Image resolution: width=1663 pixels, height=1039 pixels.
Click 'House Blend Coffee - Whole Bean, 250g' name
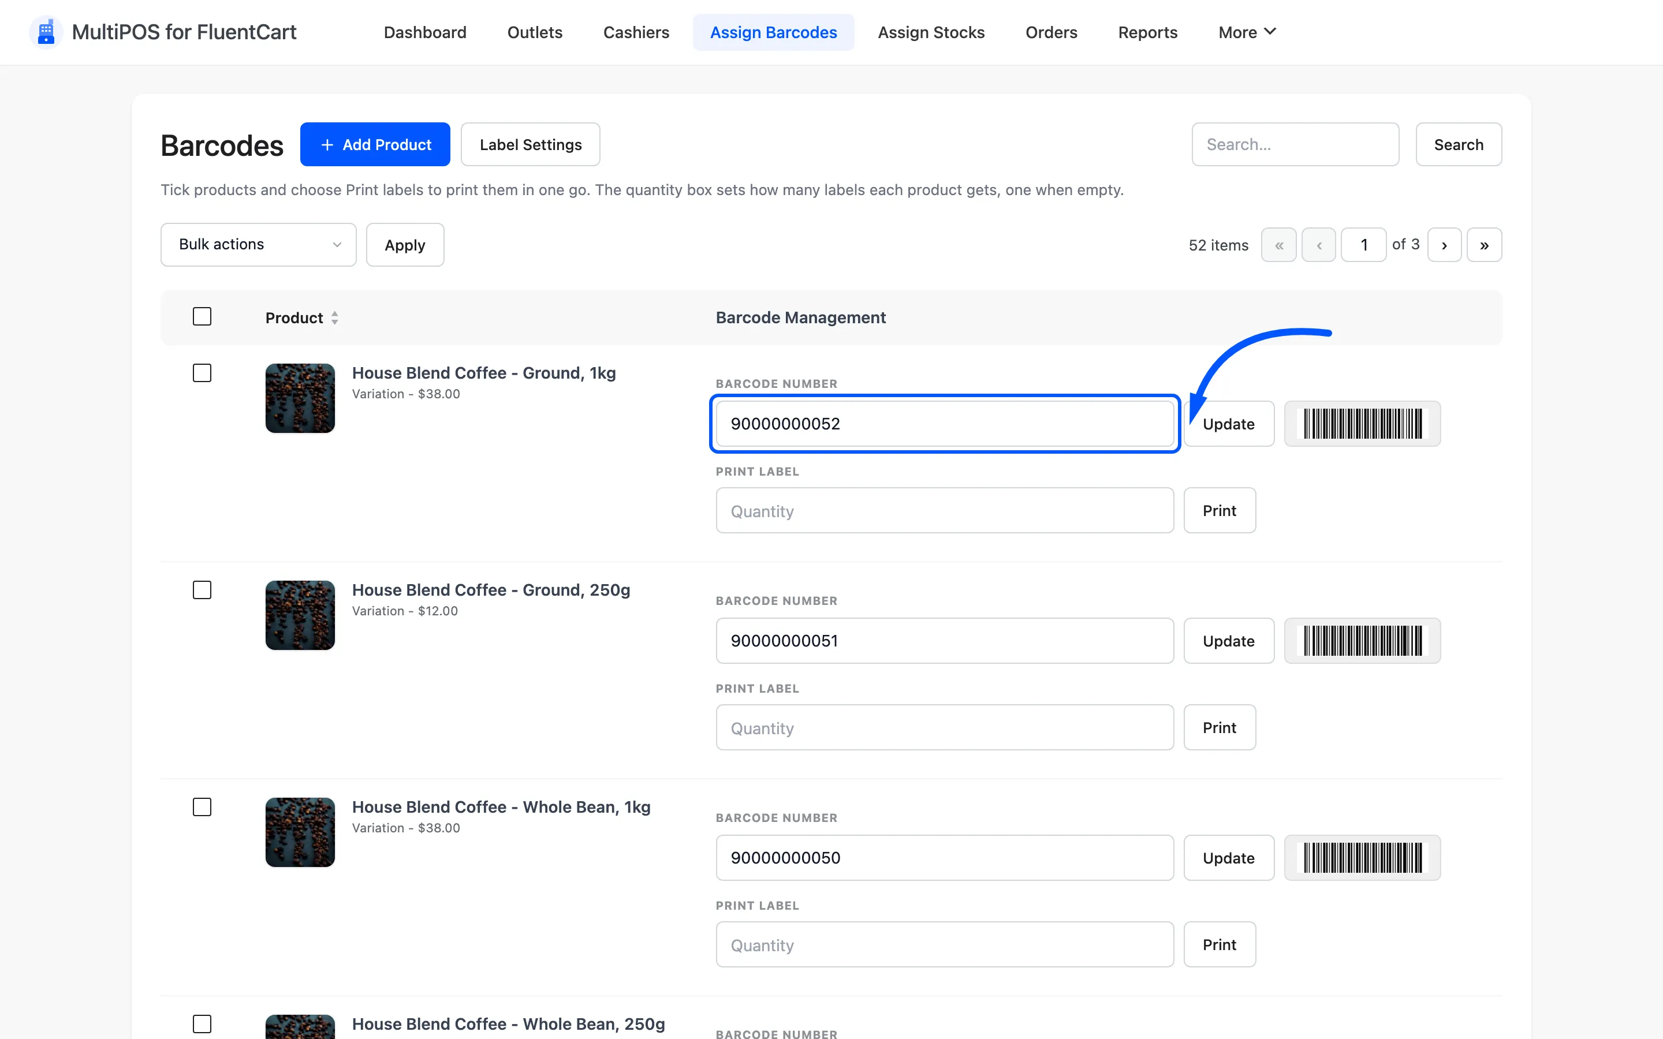(508, 1025)
